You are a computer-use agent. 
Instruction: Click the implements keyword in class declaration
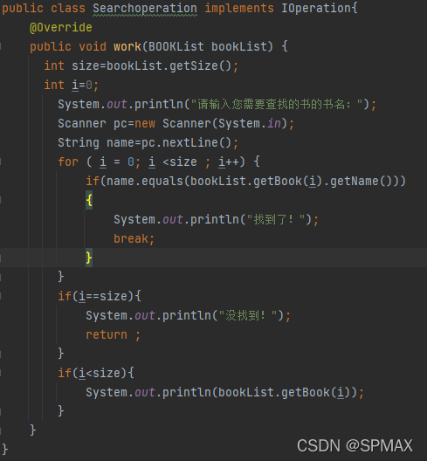[x=239, y=8]
